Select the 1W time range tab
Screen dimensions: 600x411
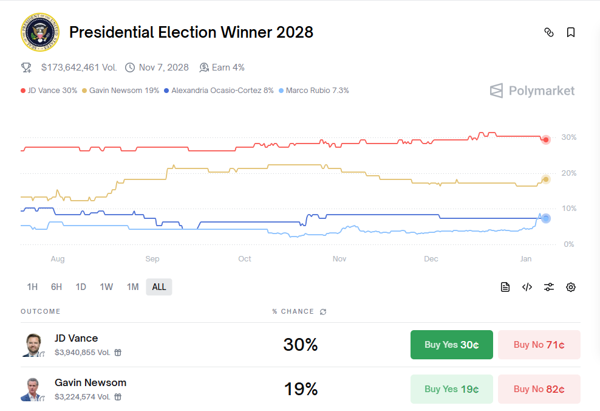[x=106, y=286]
